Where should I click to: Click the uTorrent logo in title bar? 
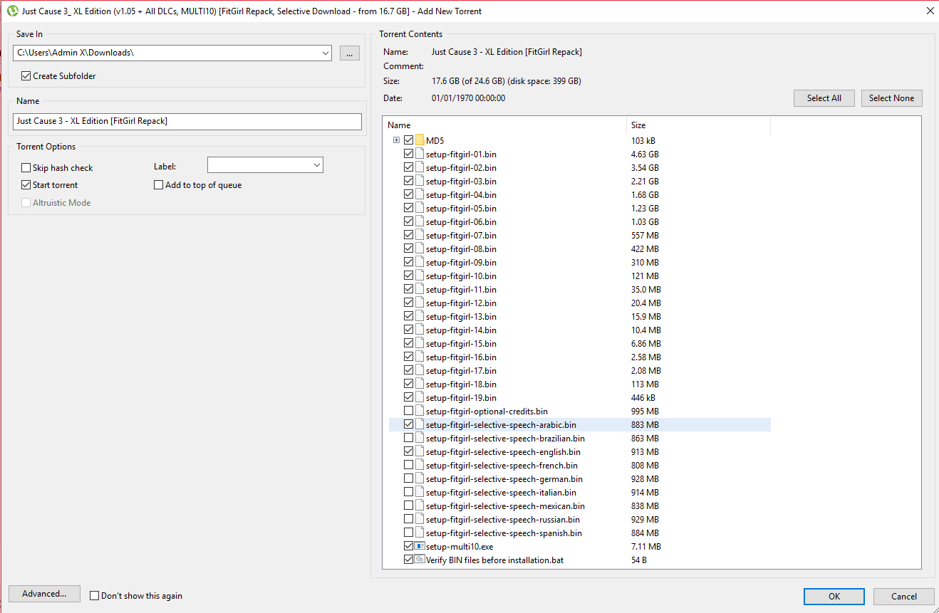11,11
